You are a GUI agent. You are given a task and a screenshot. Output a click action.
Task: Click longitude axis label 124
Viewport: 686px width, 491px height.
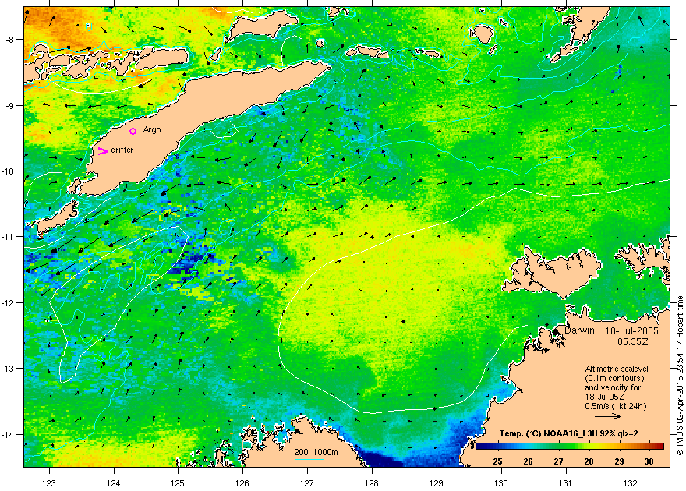pos(114,483)
